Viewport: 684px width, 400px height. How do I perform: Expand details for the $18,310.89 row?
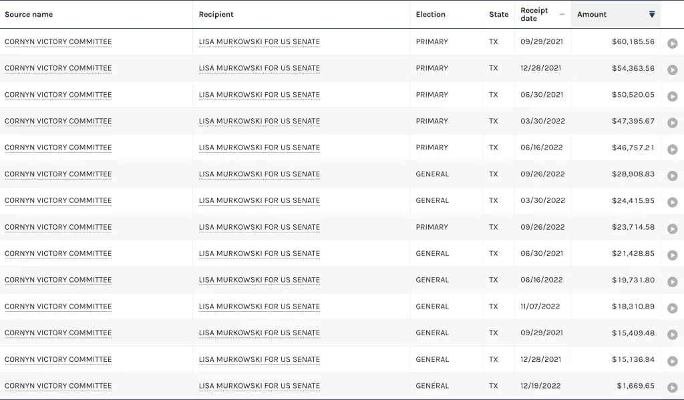point(672,308)
